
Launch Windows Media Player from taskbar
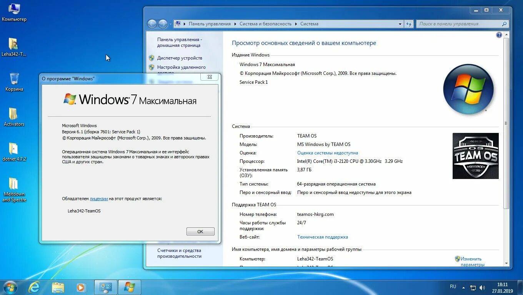[x=81, y=287]
